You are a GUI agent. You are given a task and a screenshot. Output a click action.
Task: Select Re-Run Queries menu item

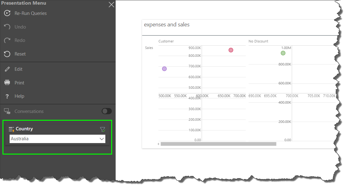[30, 13]
